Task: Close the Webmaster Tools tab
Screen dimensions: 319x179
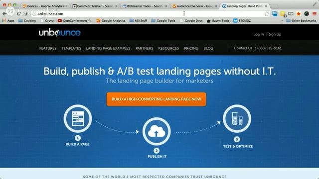Action: (166, 6)
